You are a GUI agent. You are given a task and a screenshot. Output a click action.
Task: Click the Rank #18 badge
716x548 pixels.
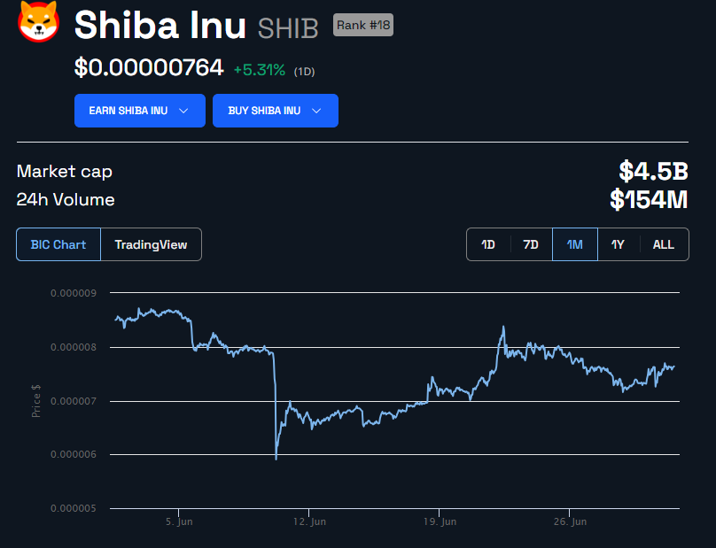(x=362, y=26)
